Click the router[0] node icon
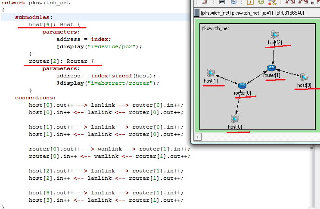This screenshot has width=320, height=209. point(242,86)
